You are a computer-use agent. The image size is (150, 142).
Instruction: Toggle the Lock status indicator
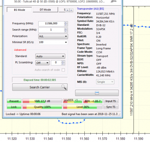[14, 107]
